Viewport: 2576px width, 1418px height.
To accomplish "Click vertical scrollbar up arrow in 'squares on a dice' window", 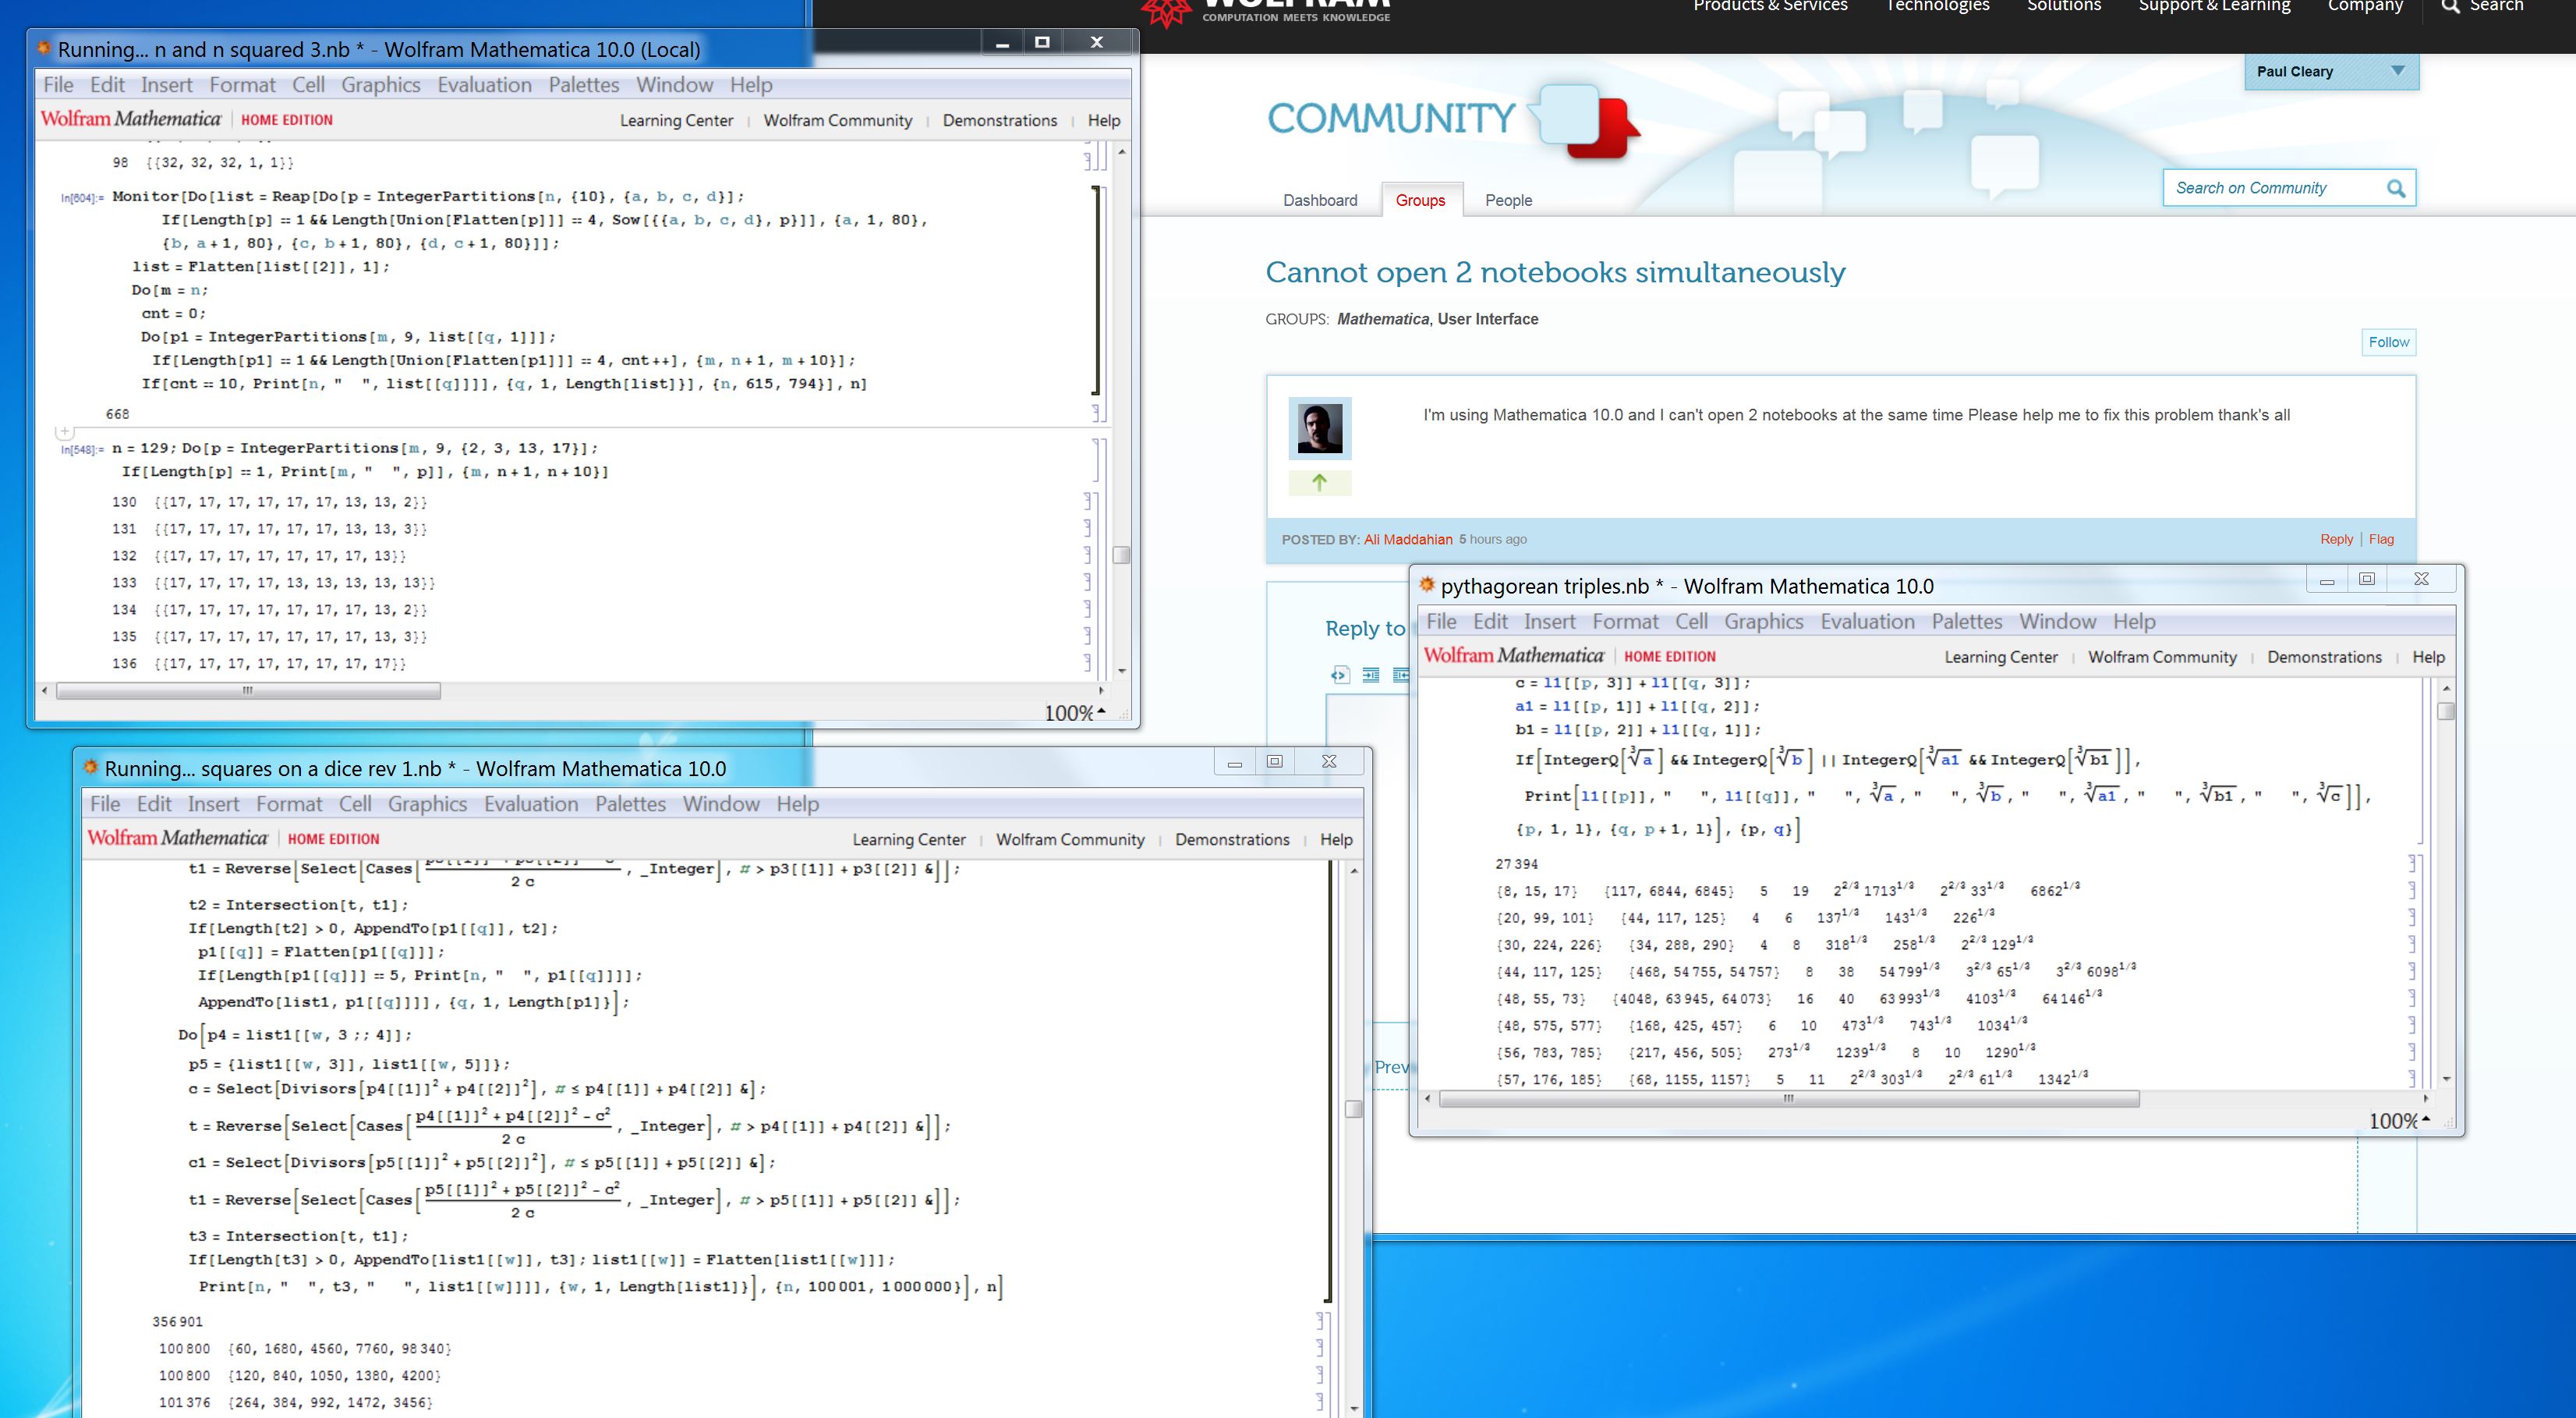I will pyautogui.click(x=1354, y=871).
